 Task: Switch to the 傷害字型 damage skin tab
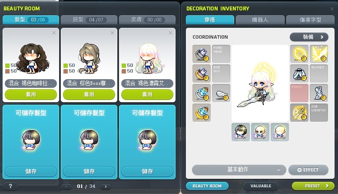click(310, 20)
